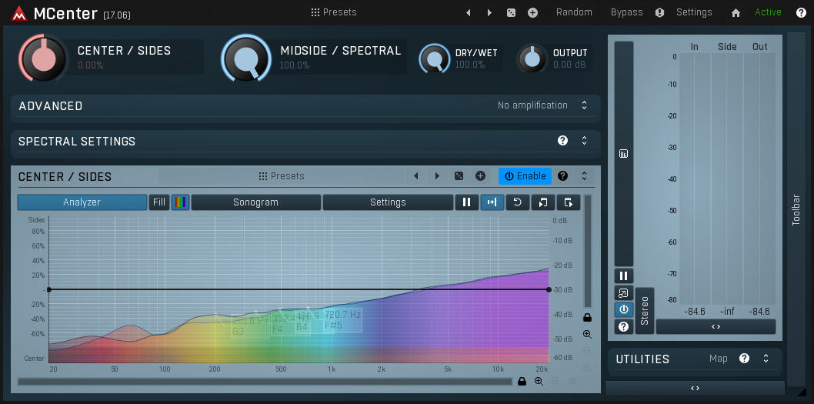
Task: Click the plus icon next to the top Presets
Action: click(x=532, y=12)
